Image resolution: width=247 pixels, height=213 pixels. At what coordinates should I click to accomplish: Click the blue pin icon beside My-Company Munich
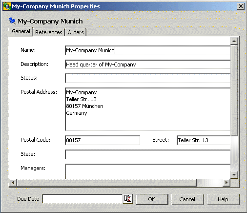pos(12,21)
